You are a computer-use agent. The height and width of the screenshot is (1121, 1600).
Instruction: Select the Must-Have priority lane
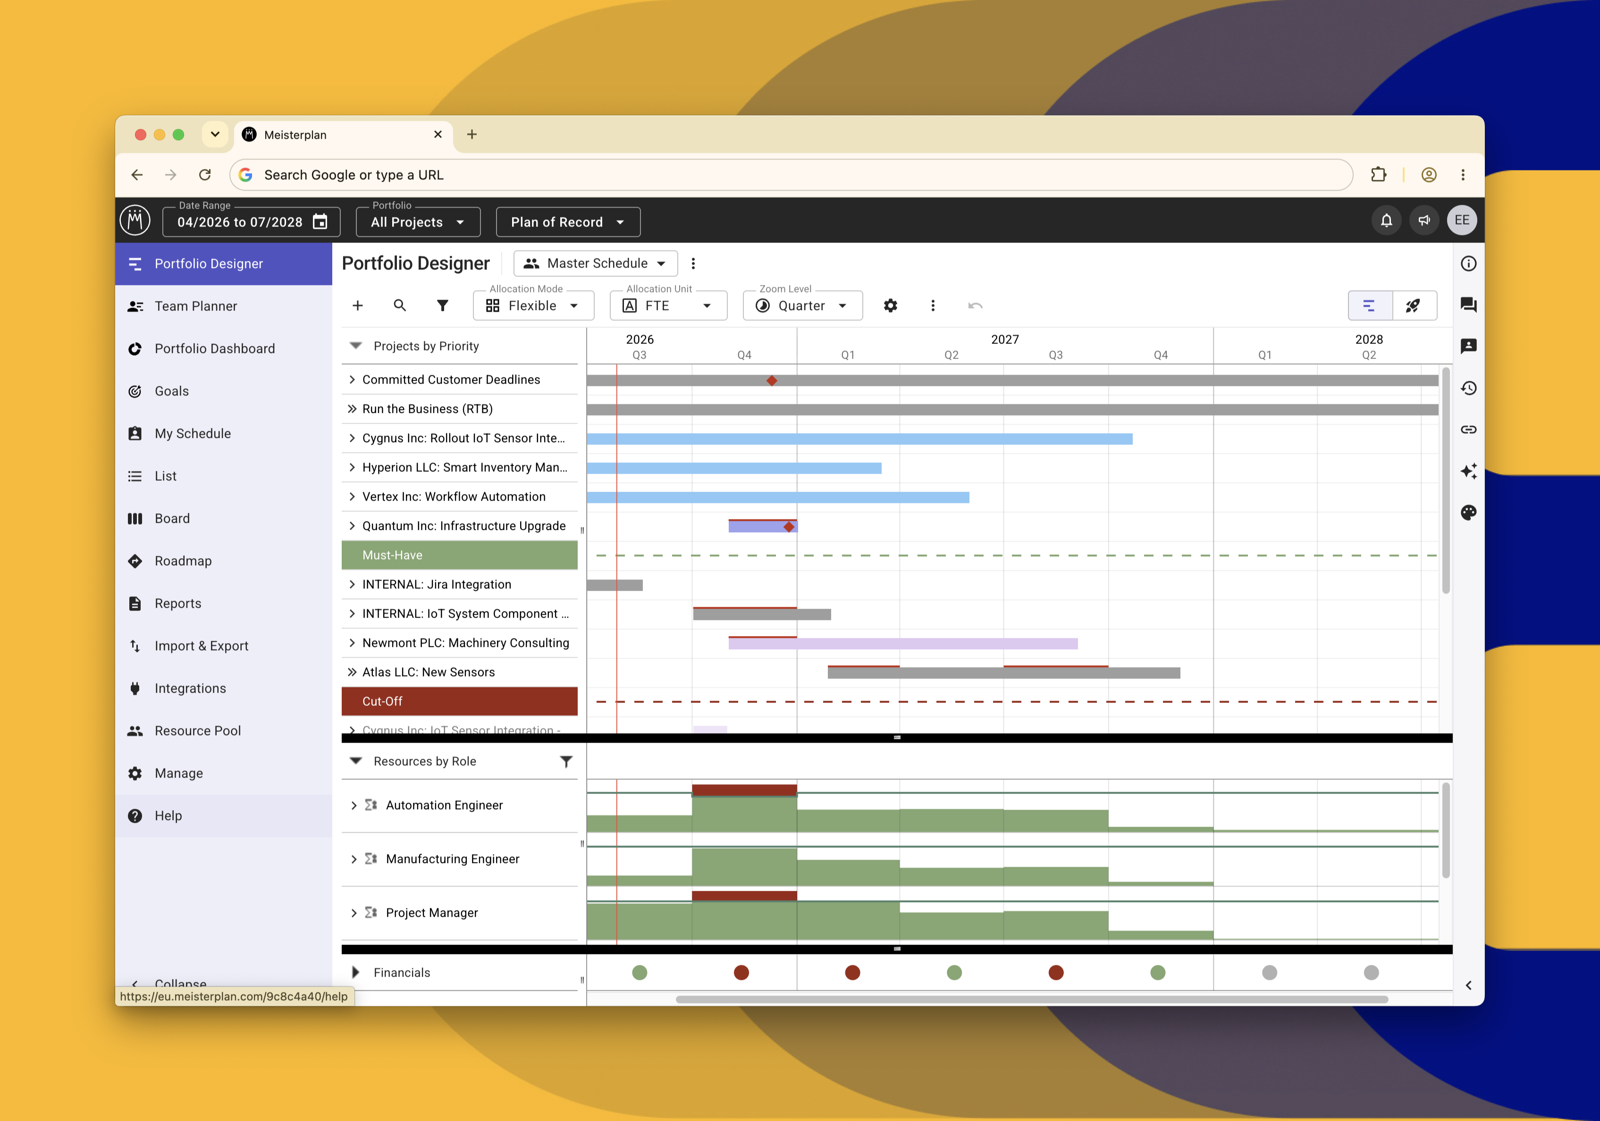[x=459, y=555]
